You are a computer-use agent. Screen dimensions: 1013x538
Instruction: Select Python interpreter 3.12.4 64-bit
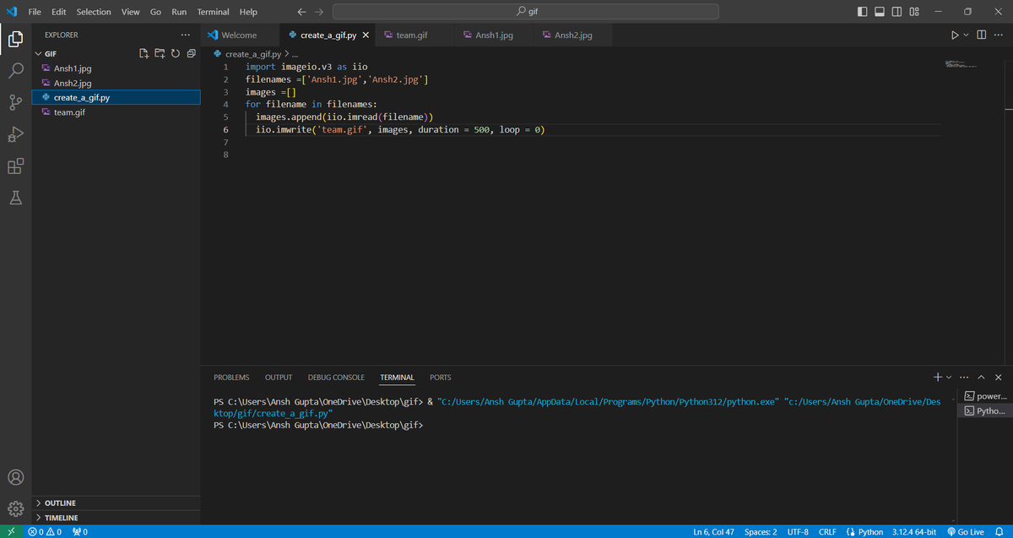913,531
